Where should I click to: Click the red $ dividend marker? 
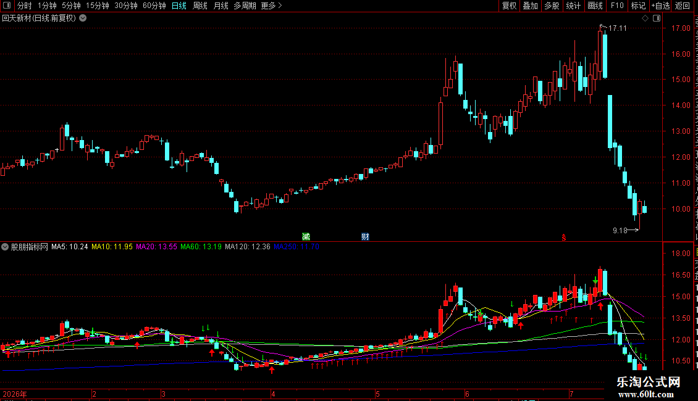tap(563, 238)
